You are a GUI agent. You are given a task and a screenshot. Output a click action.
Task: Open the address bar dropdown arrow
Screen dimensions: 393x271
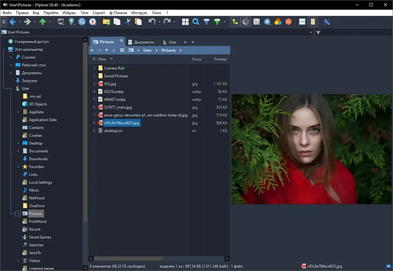tap(310, 32)
